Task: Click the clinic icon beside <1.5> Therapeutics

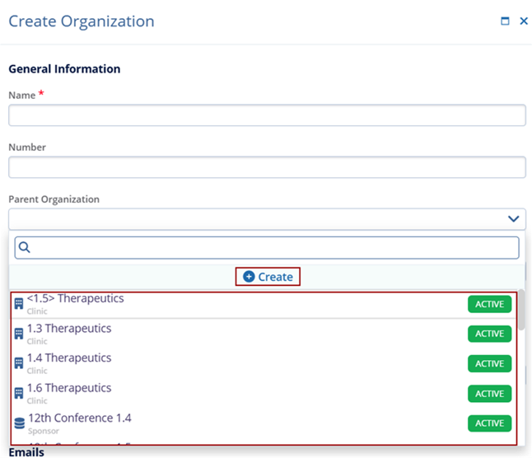Action: click(x=19, y=304)
